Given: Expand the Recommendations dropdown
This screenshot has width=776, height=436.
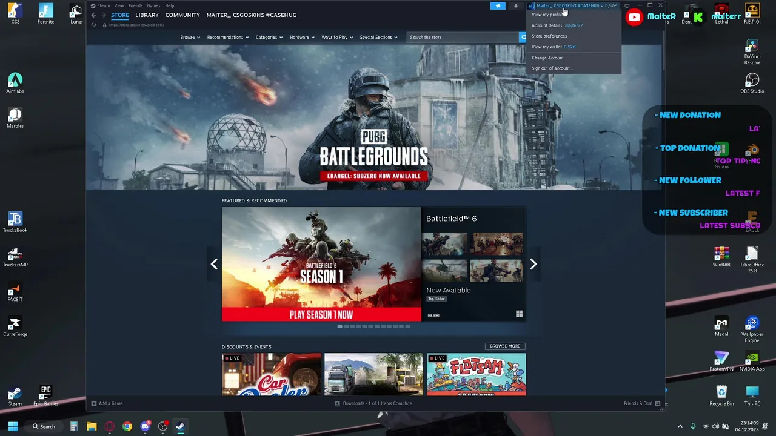Looking at the screenshot, I should click(x=228, y=37).
